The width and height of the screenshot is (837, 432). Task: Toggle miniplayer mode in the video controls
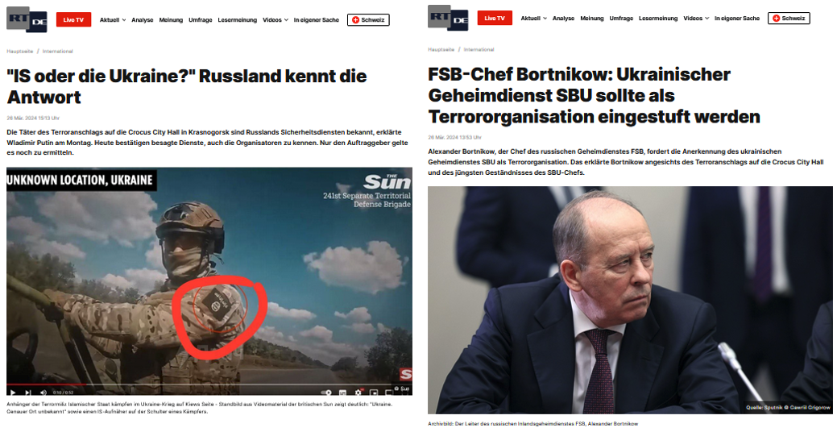click(374, 393)
